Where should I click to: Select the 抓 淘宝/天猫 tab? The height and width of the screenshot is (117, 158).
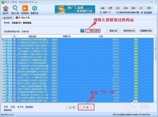[23, 18]
